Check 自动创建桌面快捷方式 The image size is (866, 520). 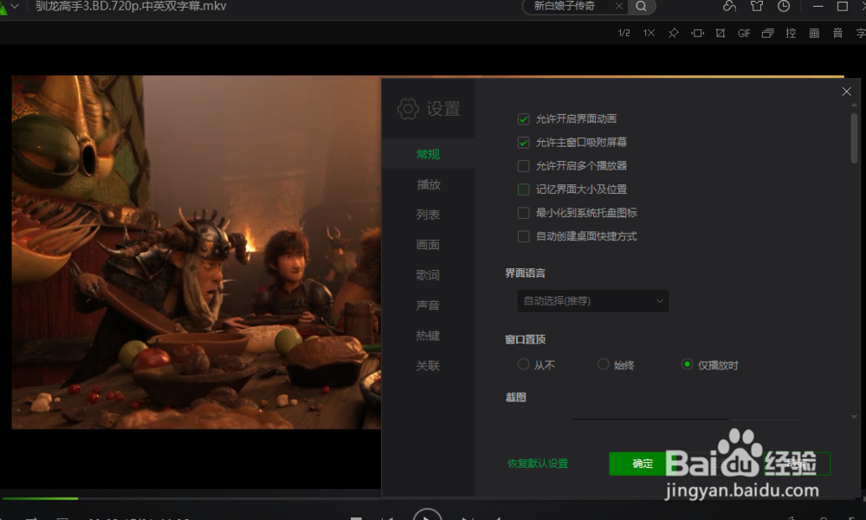pyautogui.click(x=524, y=236)
